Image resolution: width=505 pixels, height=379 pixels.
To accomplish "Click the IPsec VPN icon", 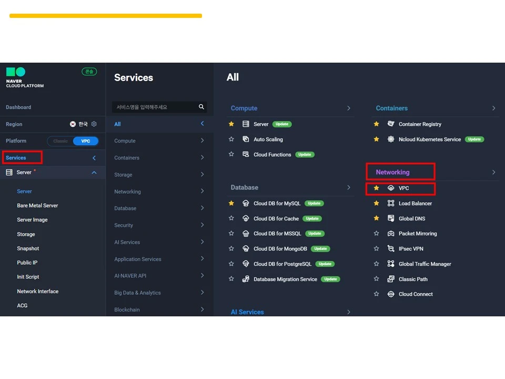I will coord(391,248).
